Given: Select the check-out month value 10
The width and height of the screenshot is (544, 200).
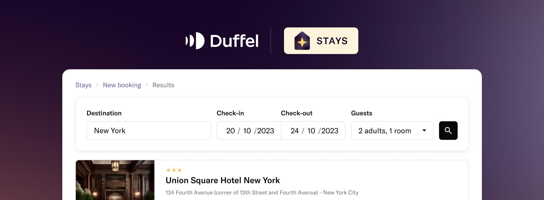Looking at the screenshot, I should pyautogui.click(x=311, y=131).
